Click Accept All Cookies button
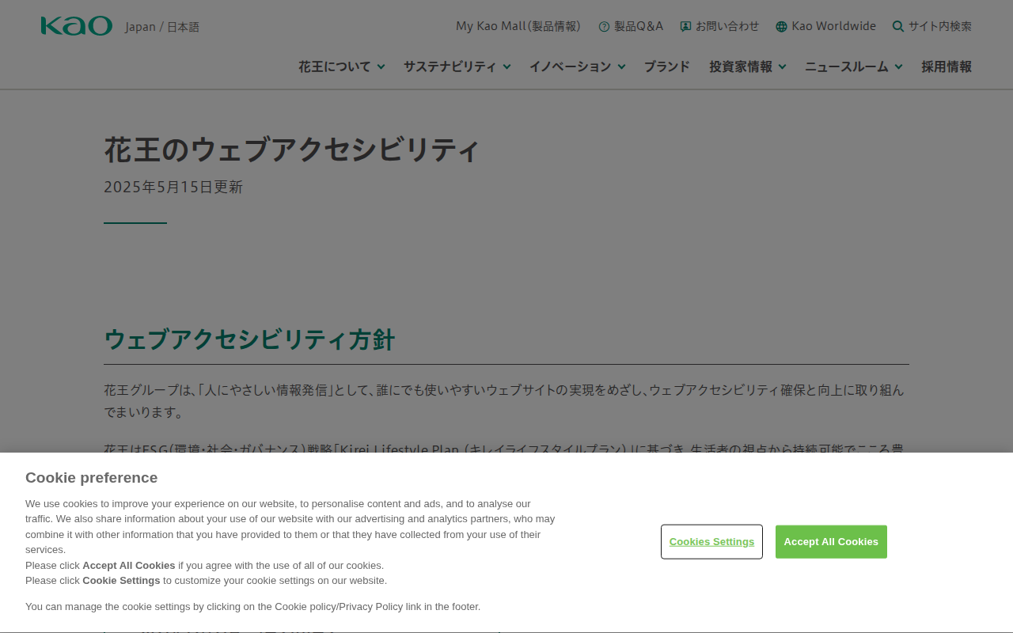1013x633 pixels. pos(831,542)
